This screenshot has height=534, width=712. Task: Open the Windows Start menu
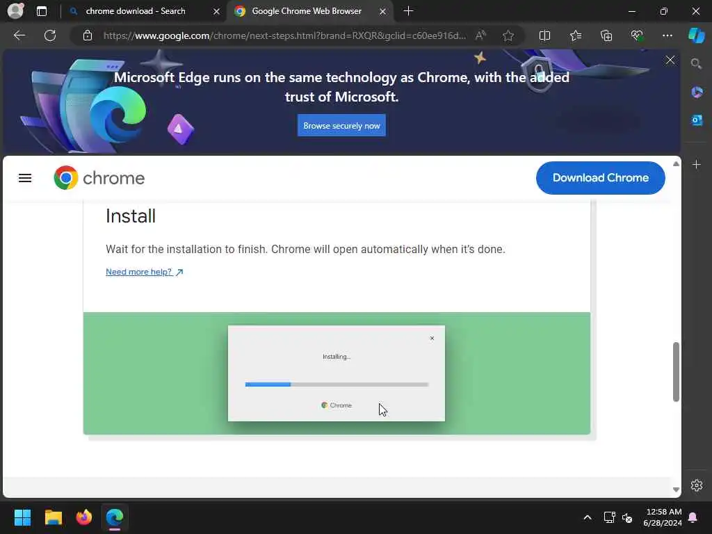coord(22,517)
